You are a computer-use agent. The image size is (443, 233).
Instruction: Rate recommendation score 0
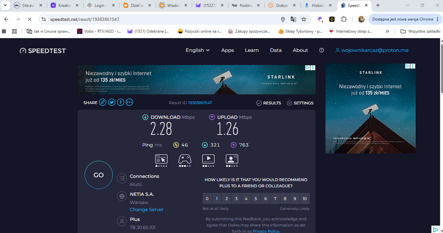coord(207,198)
